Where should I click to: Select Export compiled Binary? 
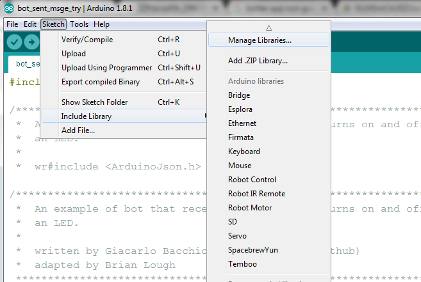point(124,82)
